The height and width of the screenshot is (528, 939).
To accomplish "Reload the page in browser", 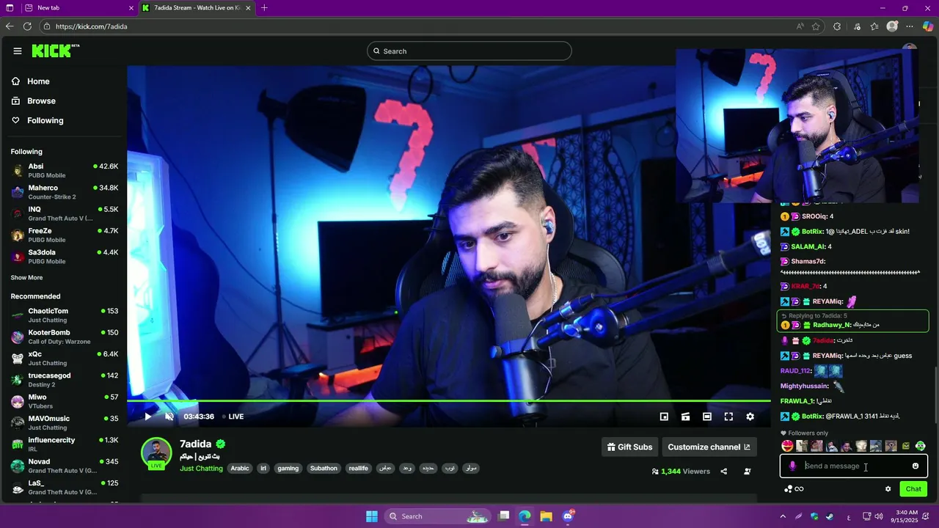I will coord(27,26).
